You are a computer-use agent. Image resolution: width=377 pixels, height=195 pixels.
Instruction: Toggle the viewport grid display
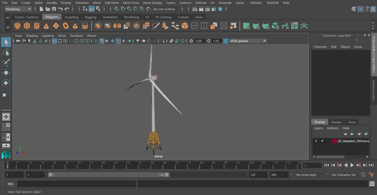coord(54,41)
